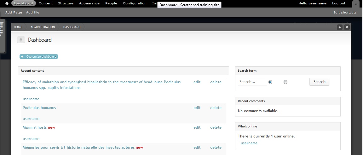Click the plus icon in overlay header
This screenshot has height=155, width=363.
click(340, 27)
